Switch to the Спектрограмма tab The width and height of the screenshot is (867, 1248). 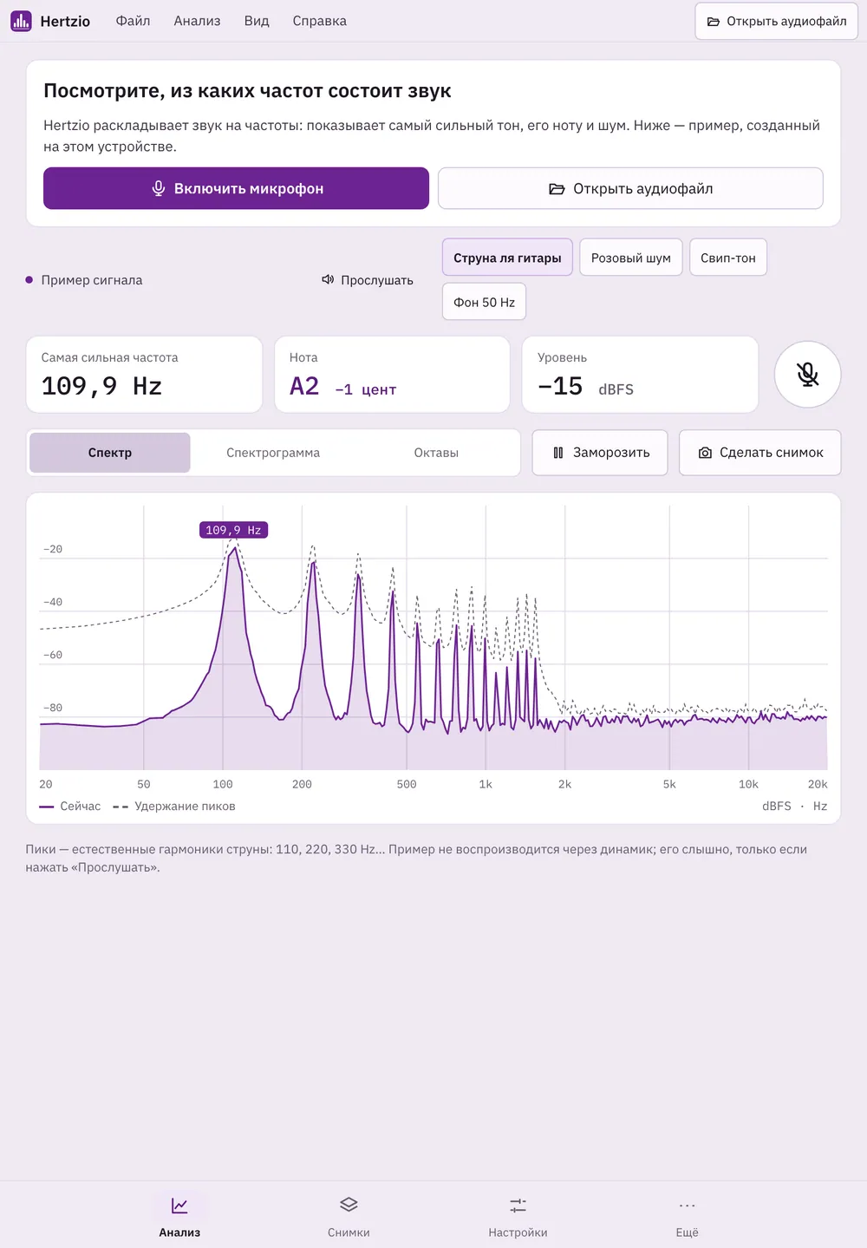point(273,453)
